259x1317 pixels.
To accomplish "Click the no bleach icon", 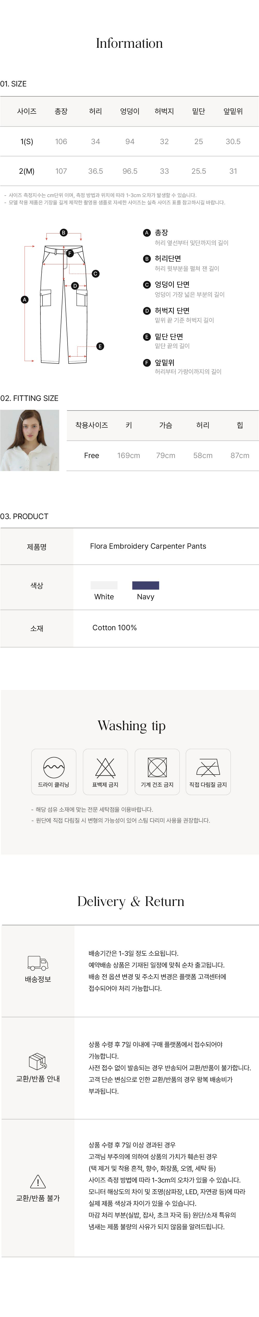I will click(105, 767).
